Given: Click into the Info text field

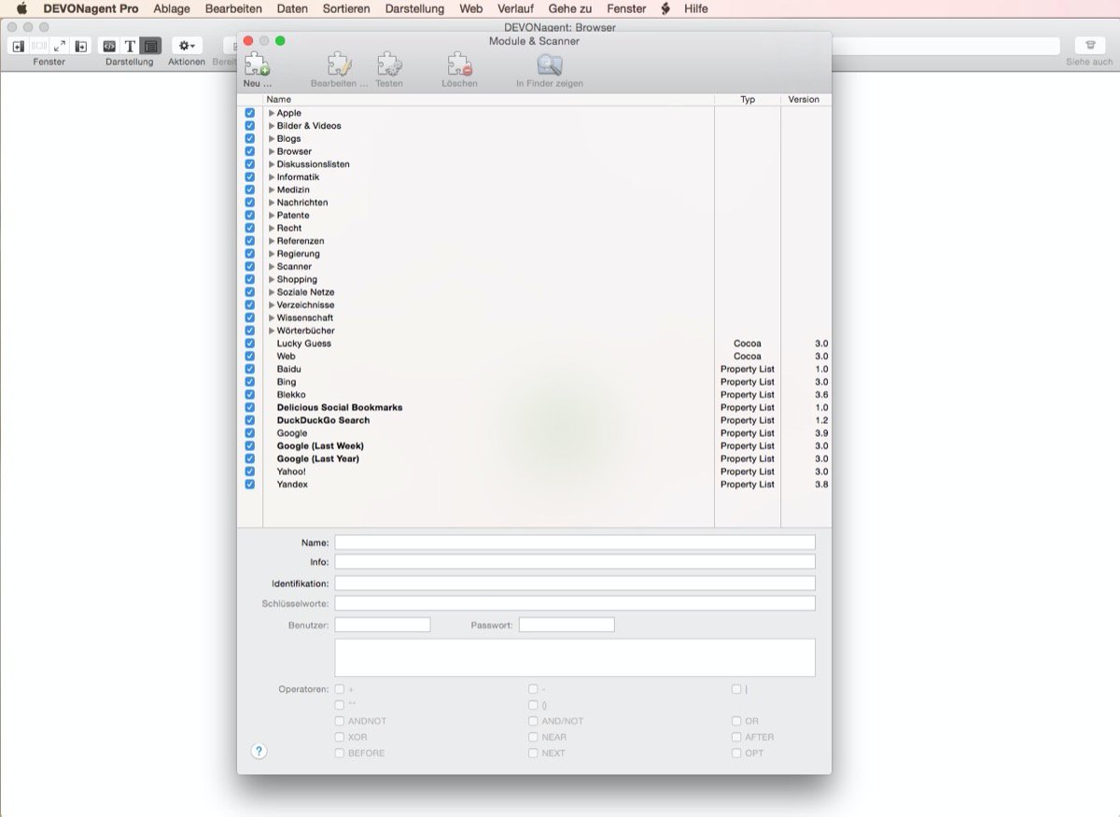Looking at the screenshot, I should pos(575,562).
